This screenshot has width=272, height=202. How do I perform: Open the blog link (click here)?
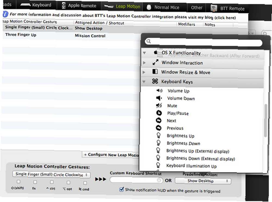pos(225,18)
